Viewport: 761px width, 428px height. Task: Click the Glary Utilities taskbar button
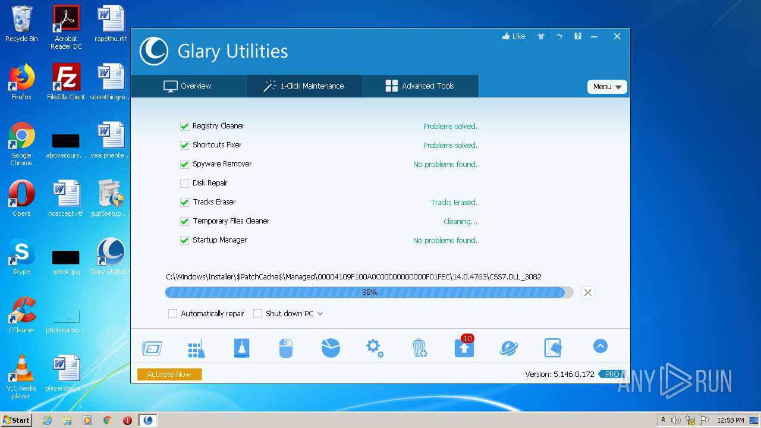148,420
